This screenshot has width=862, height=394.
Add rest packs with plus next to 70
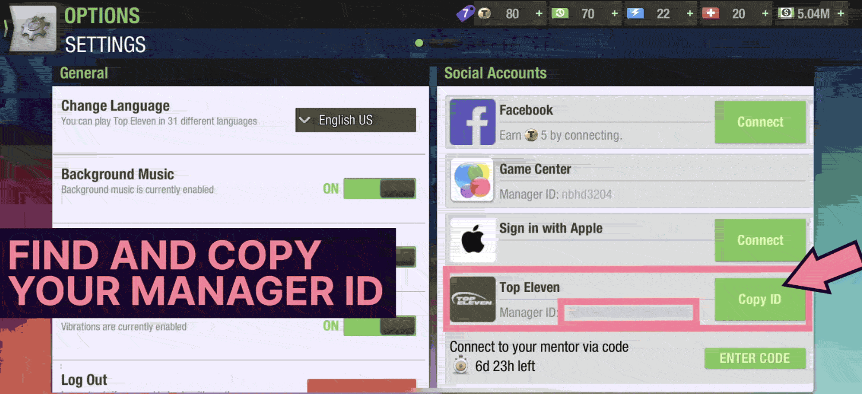614,13
